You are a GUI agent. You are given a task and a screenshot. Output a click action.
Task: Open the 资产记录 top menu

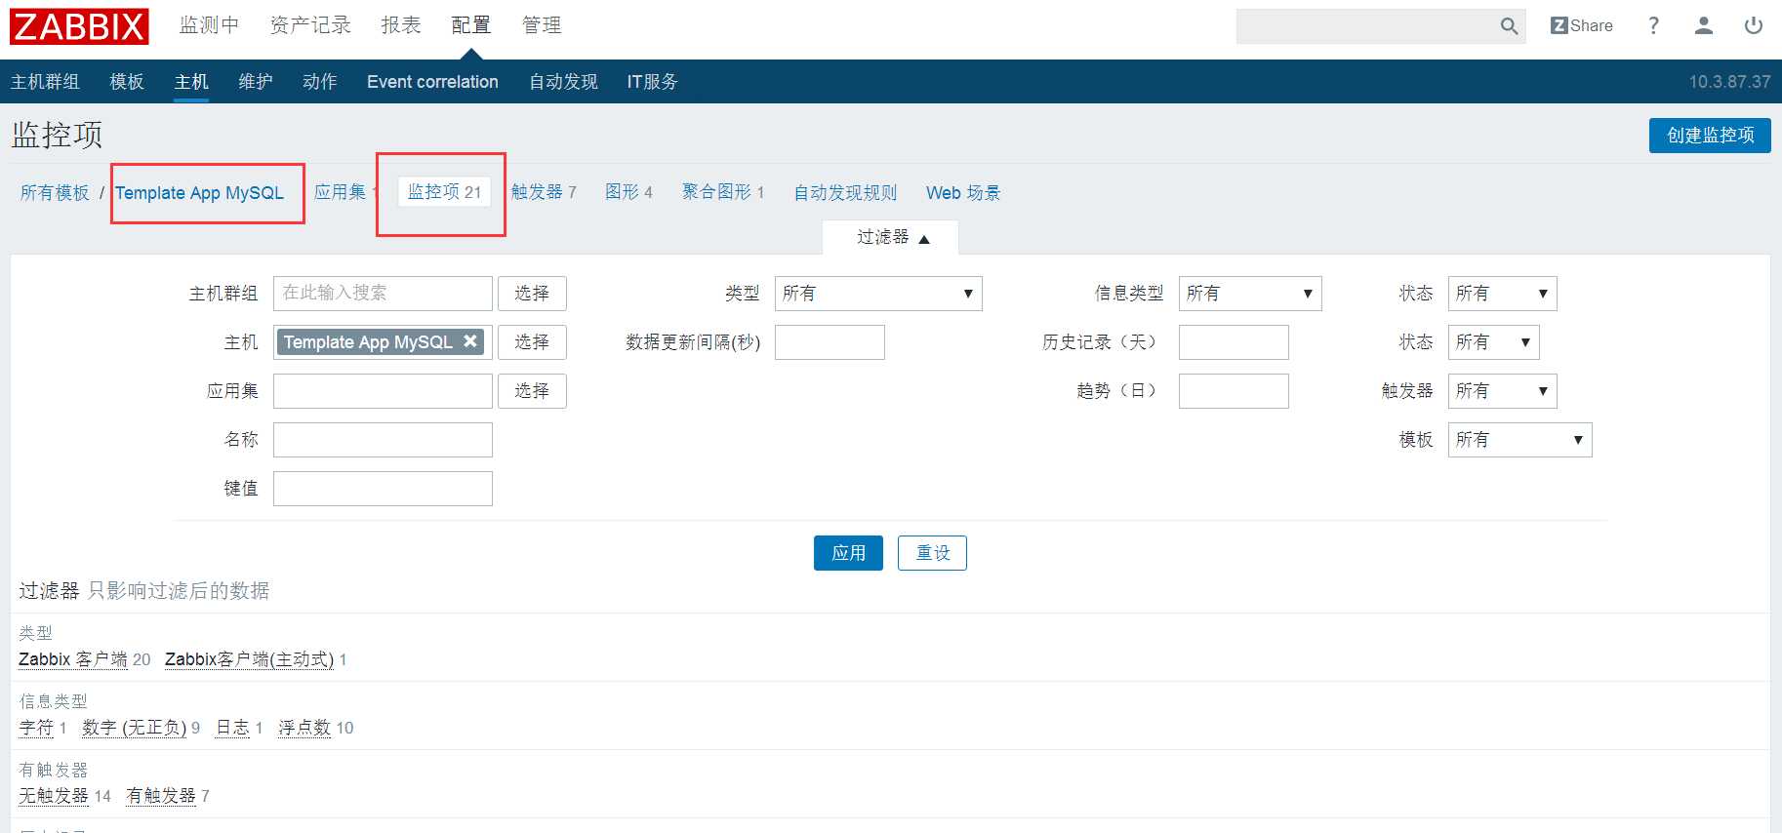pos(310,25)
